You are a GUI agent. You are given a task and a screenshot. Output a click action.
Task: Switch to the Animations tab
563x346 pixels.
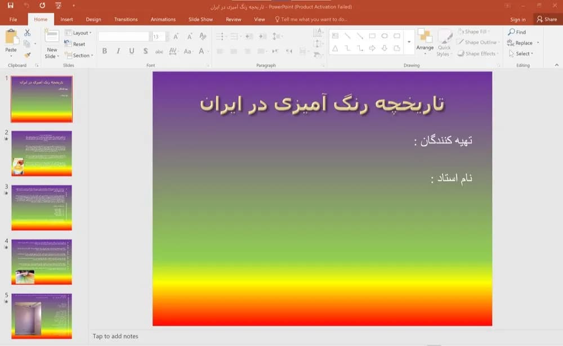coord(163,19)
